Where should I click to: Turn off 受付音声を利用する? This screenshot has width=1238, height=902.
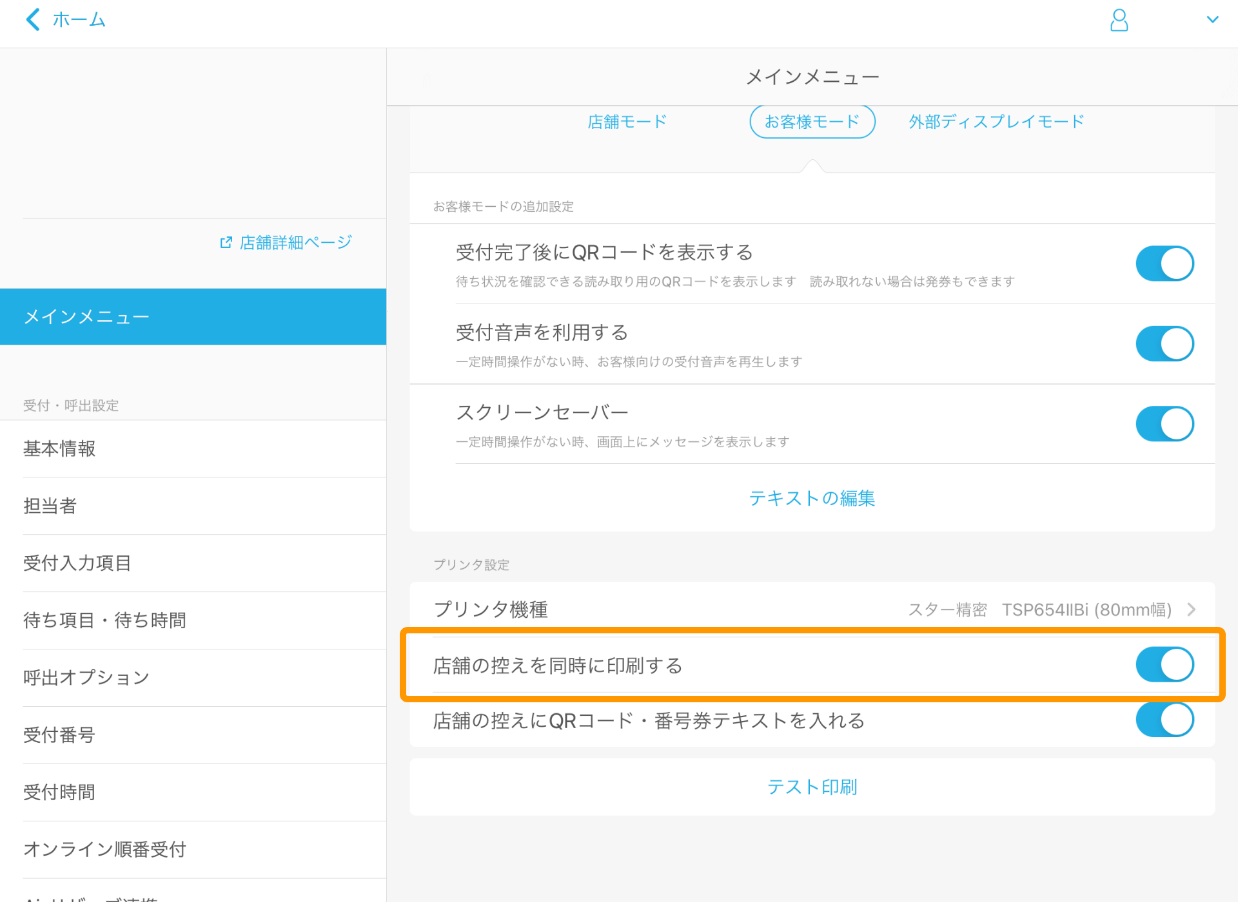[x=1164, y=343]
